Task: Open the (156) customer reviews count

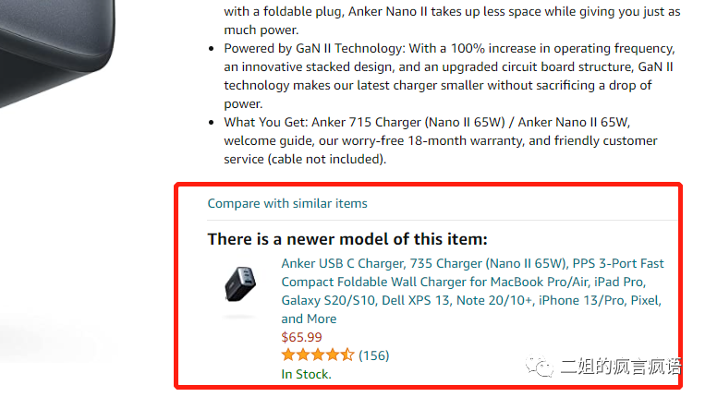Action: [373, 355]
